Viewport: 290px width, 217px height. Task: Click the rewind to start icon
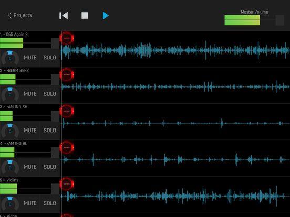[x=64, y=16]
